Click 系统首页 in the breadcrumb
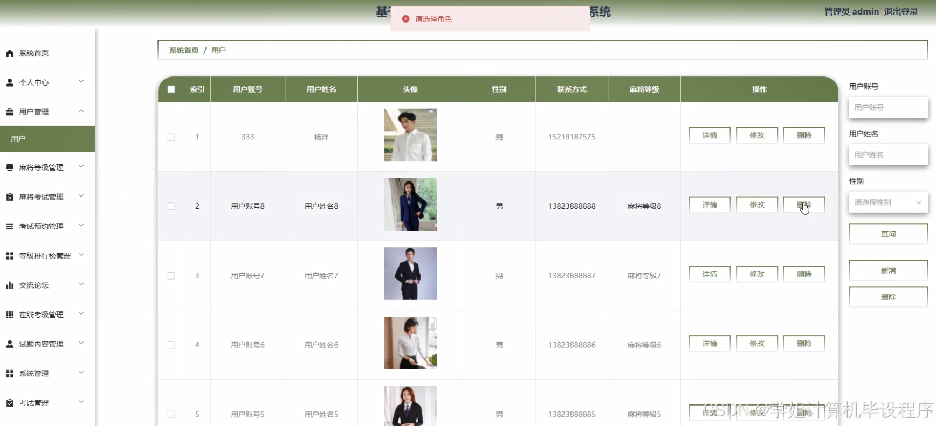This screenshot has height=426, width=936. (x=184, y=50)
